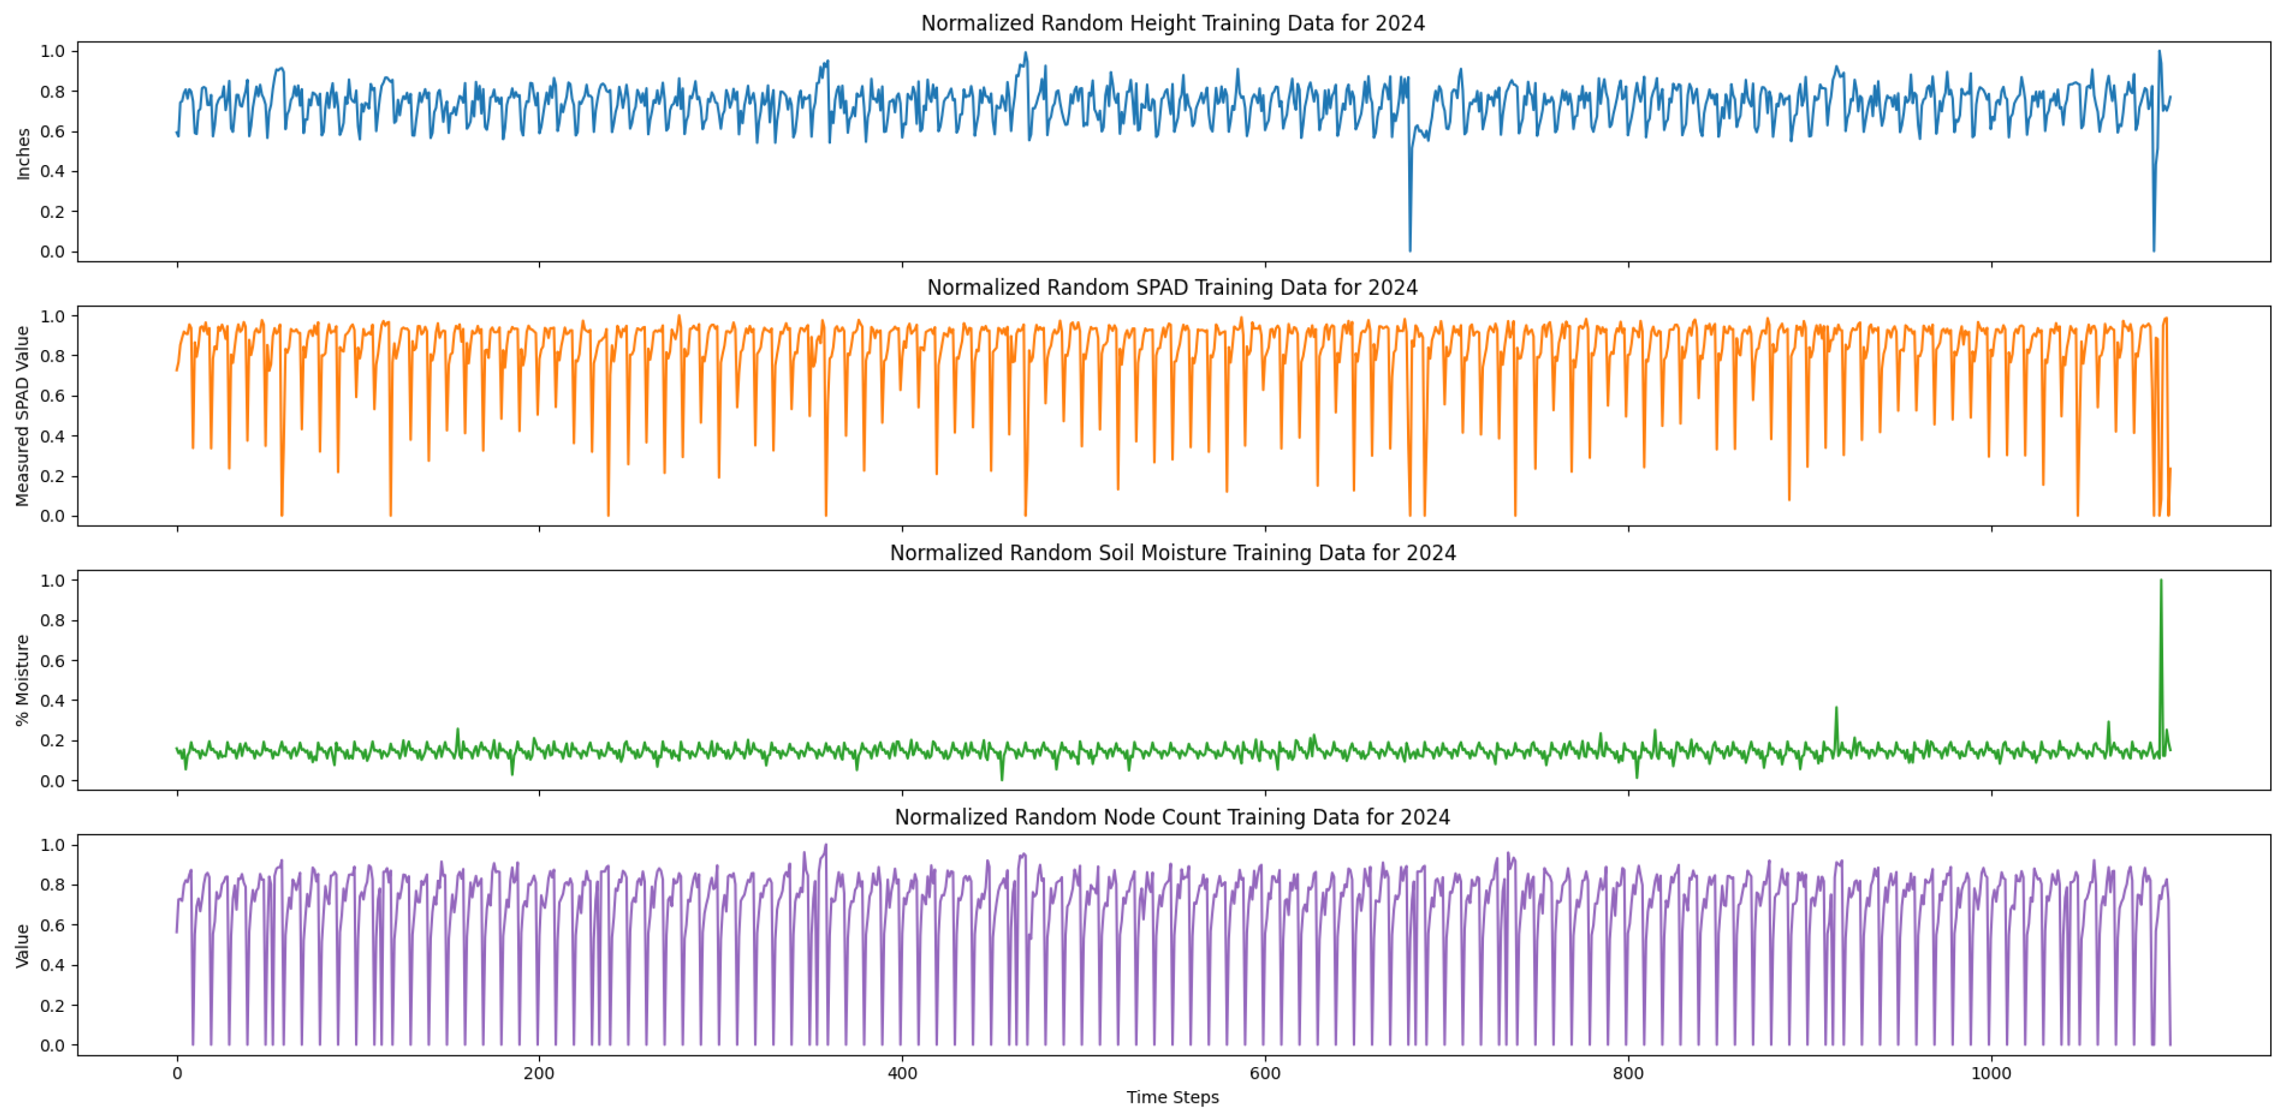Image resolution: width=2285 pixels, height=1117 pixels.
Task: Click the 400 x-axis tick label
Action: [x=902, y=1074]
